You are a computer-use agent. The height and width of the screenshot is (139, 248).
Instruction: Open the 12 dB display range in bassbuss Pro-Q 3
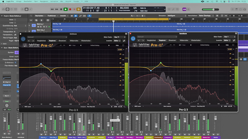(x=229, y=49)
